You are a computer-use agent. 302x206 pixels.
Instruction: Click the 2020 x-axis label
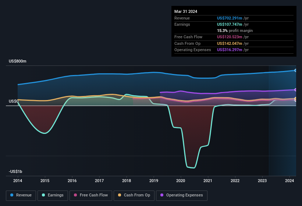pos(181,181)
